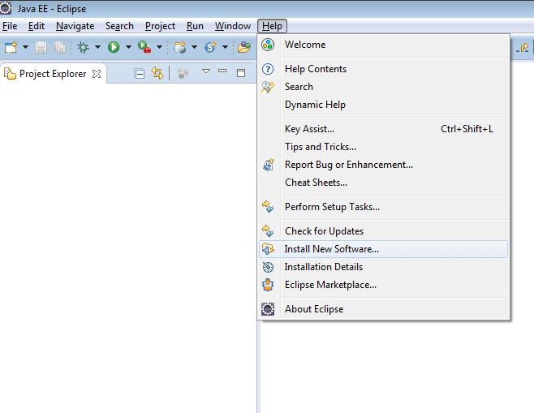The width and height of the screenshot is (534, 413).
Task: Expand the Run dropdown arrow
Action: tap(128, 47)
